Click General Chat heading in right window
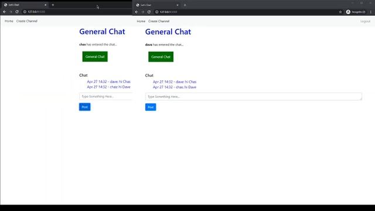Screen dimensions: 375x211 [x=168, y=32]
